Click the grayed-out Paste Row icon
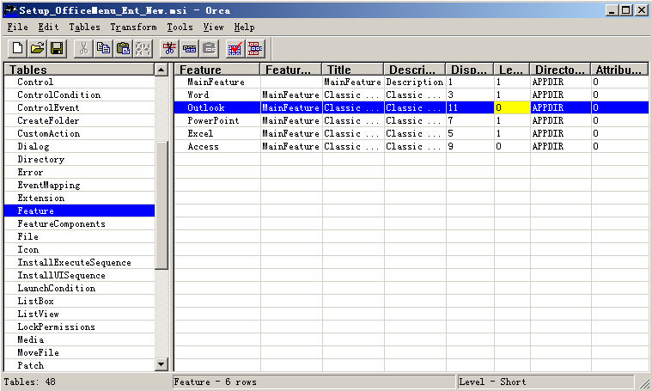This screenshot has width=652, height=391. [x=209, y=49]
